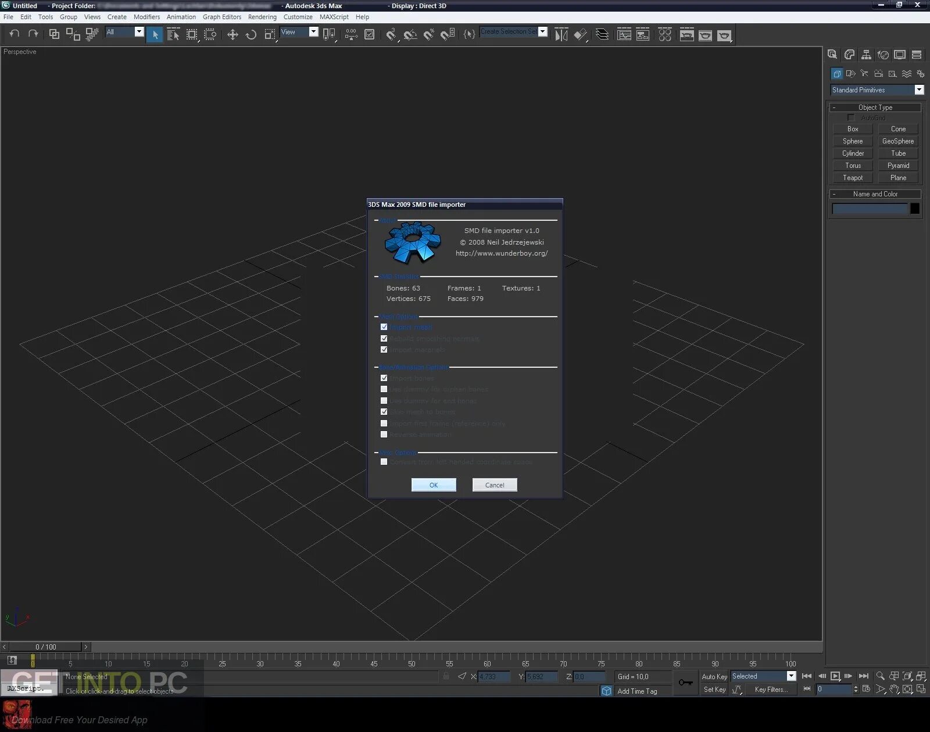930x732 pixels.
Task: Confirm the SMD import with OK
Action: [x=434, y=485]
